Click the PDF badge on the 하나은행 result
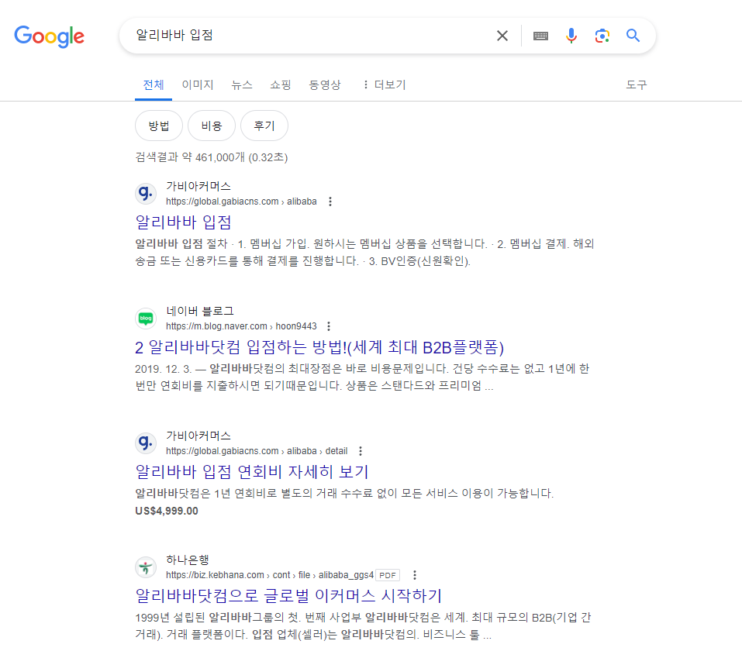This screenshot has width=742, height=658. pyautogui.click(x=388, y=575)
